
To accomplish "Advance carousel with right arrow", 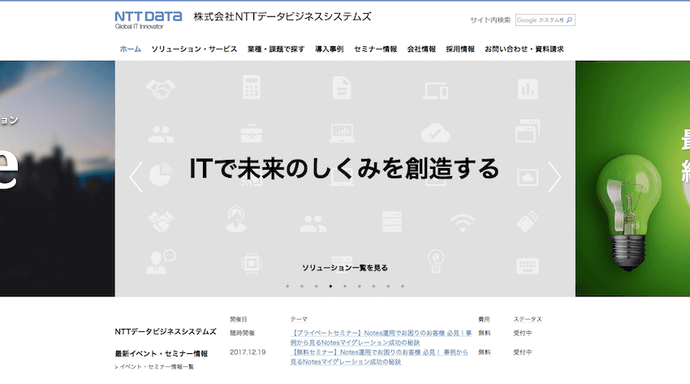I will [554, 177].
